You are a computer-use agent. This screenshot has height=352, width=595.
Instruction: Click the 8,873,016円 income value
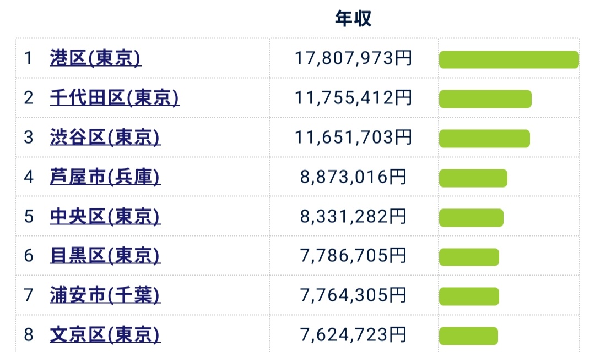[x=353, y=177]
